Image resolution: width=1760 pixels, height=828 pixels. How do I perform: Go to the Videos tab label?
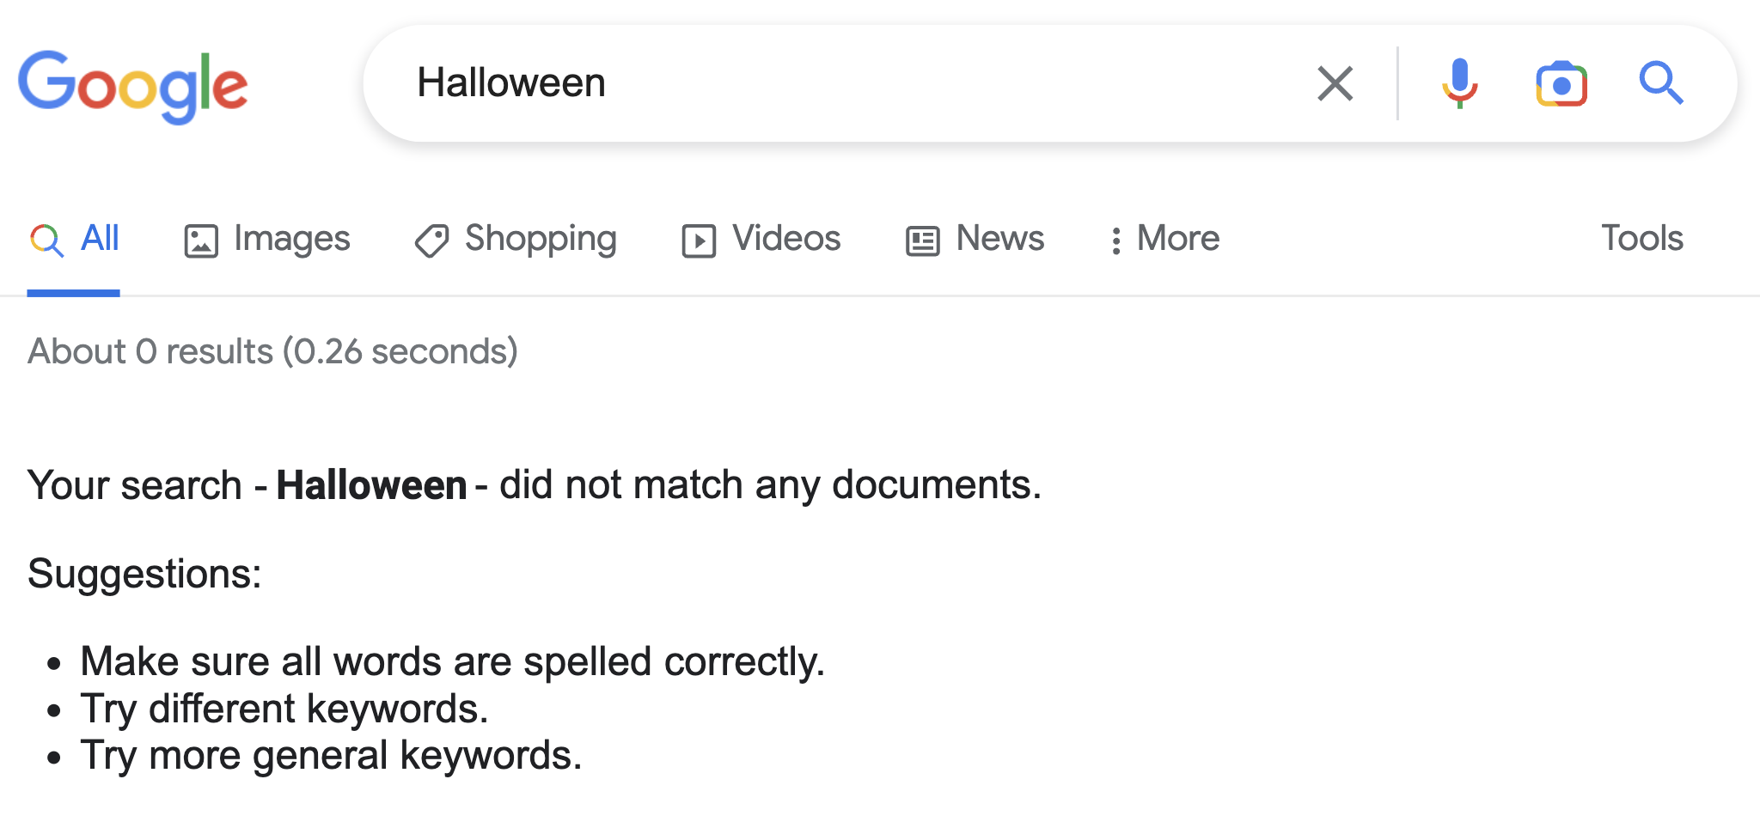(x=785, y=238)
